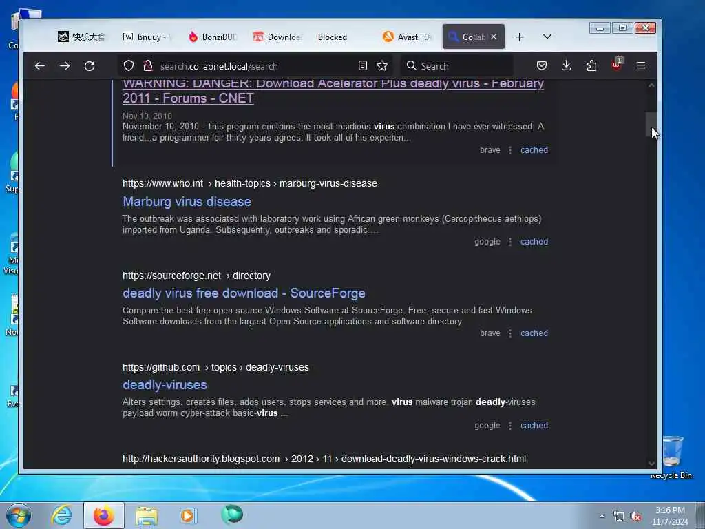Open the green round taskbar app
This screenshot has height=529, width=705.
point(232,515)
